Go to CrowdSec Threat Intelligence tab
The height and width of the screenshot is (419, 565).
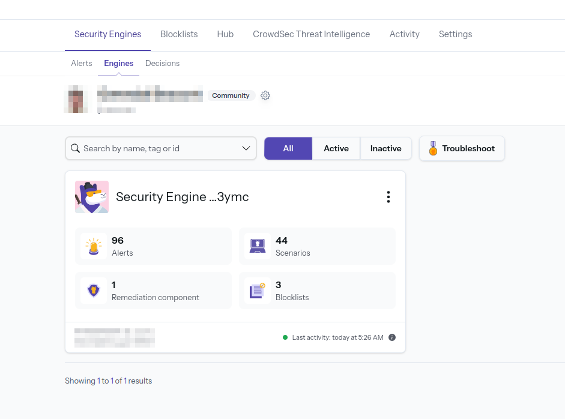[312, 34]
